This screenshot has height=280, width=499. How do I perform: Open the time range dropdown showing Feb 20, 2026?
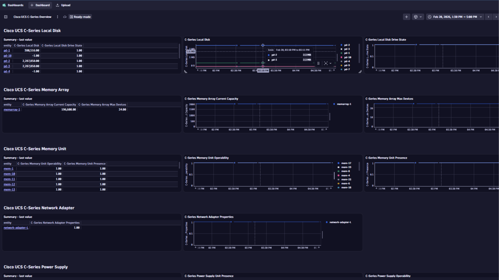click(455, 17)
